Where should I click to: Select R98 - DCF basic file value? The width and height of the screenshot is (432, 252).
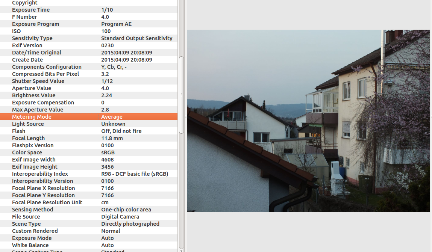pyautogui.click(x=135, y=174)
